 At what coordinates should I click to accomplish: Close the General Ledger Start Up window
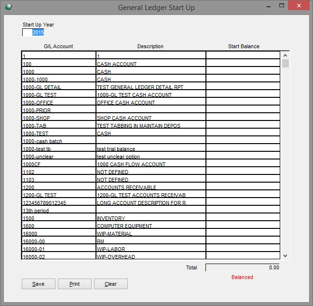299,6
